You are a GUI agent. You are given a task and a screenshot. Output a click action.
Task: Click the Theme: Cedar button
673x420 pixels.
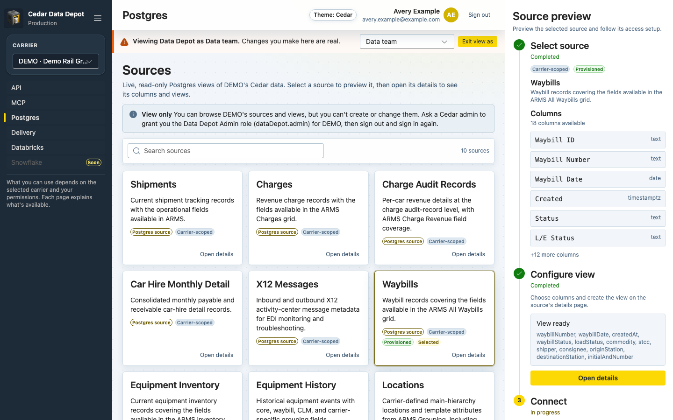click(333, 15)
